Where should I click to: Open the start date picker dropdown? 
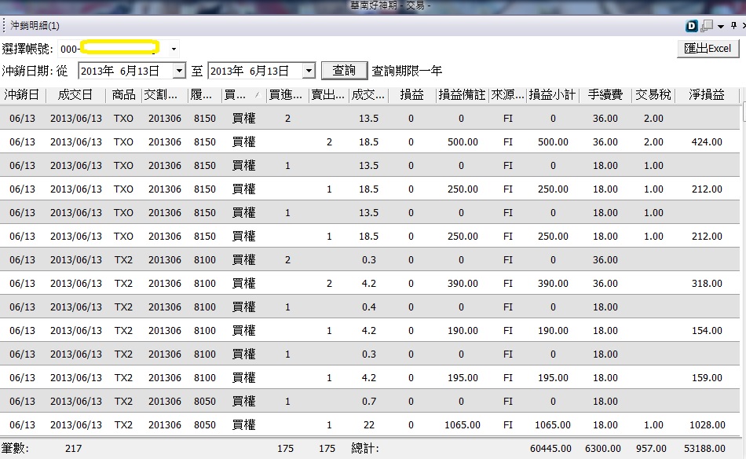point(179,71)
